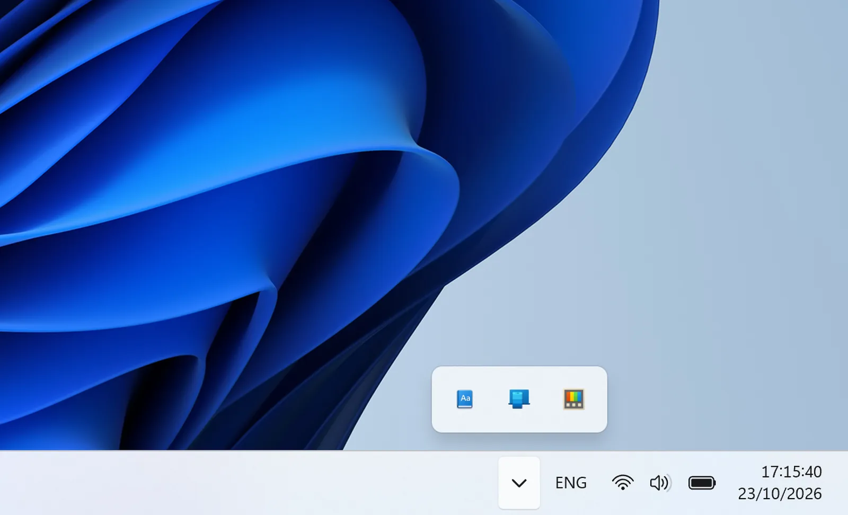Image resolution: width=848 pixels, height=515 pixels.
Task: Open the PowerToys colorful tray icon
Action: tap(573, 399)
